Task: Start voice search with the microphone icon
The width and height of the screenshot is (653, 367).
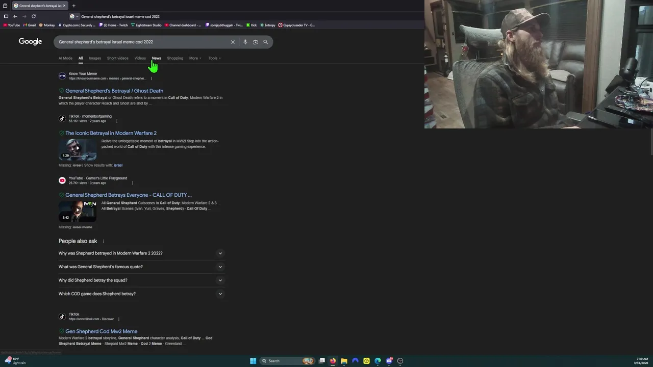Action: (x=245, y=42)
